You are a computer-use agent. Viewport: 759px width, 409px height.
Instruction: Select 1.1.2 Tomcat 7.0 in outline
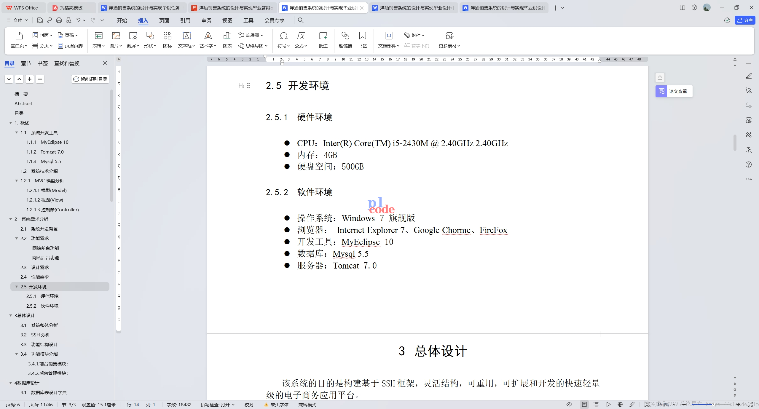pyautogui.click(x=45, y=152)
